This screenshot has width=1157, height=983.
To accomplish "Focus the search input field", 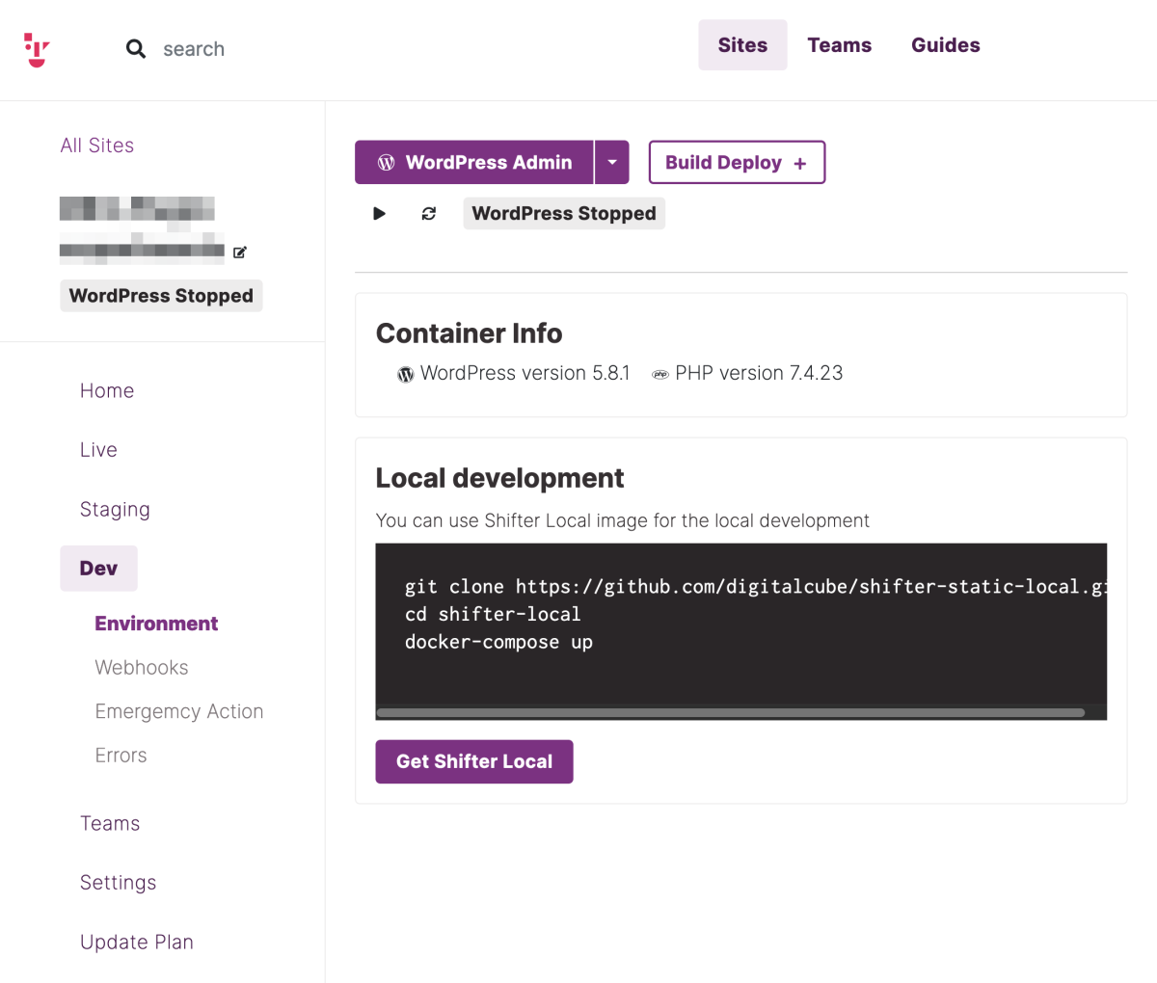I will pos(194,49).
